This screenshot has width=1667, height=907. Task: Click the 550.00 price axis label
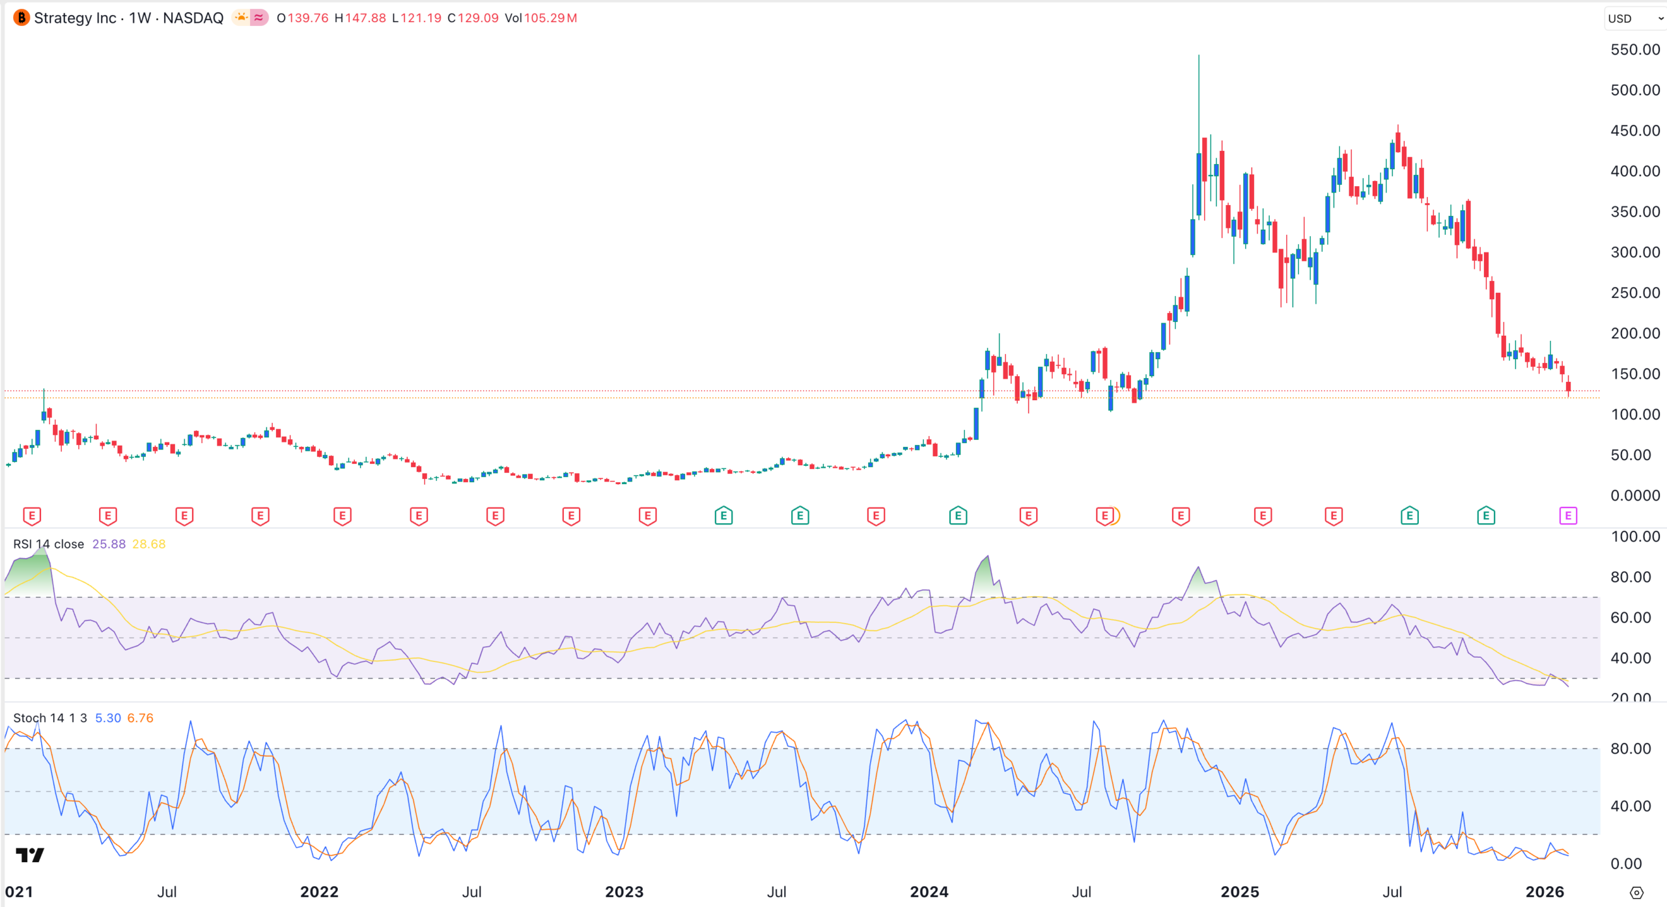[1635, 49]
